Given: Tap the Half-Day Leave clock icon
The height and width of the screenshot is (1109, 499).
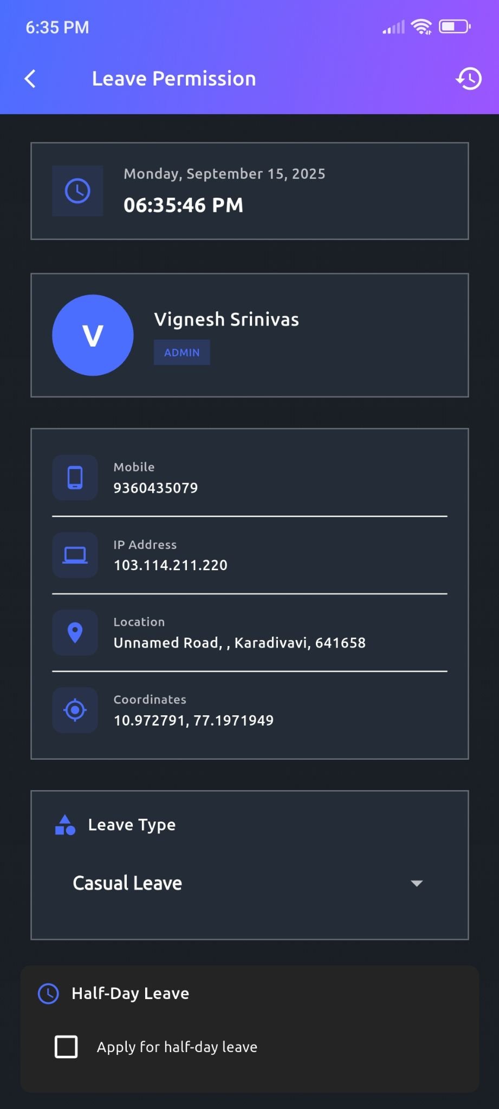Looking at the screenshot, I should [x=48, y=994].
